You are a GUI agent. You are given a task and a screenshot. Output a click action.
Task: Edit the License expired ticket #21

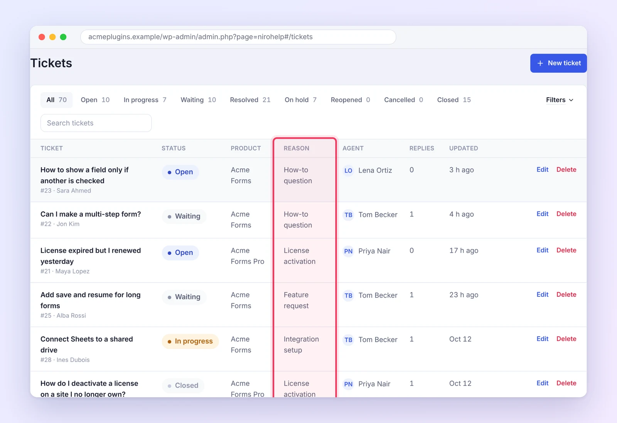click(x=542, y=250)
